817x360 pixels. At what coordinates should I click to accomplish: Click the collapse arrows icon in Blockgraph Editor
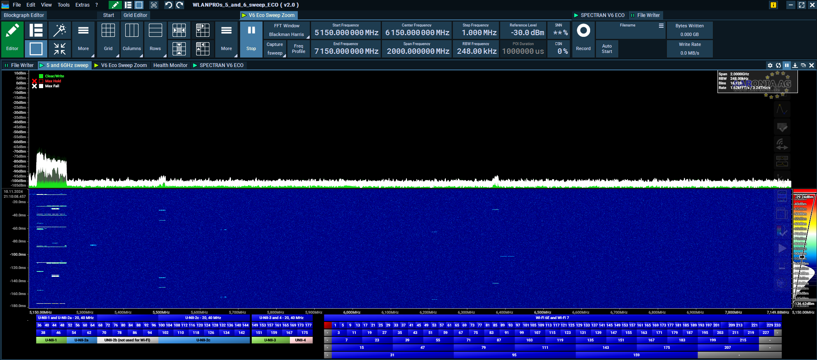point(60,49)
